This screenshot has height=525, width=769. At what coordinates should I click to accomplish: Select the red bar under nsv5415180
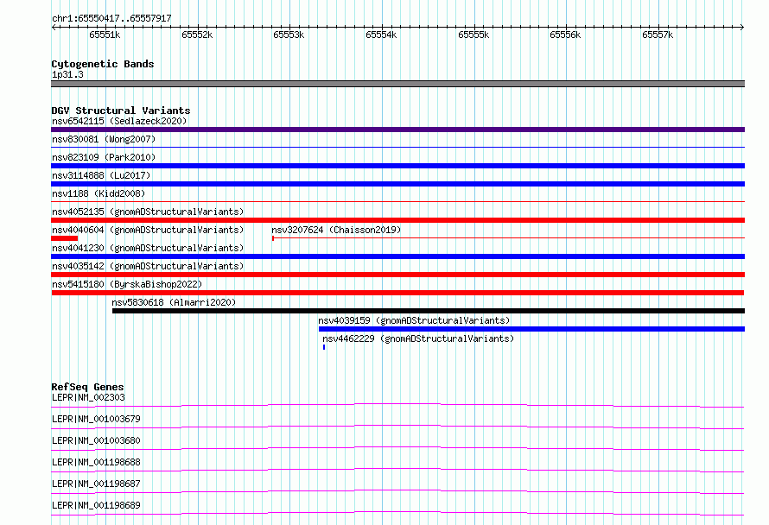tap(397, 293)
